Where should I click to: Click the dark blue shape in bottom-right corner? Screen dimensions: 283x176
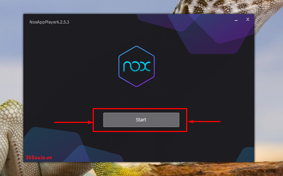[246, 155]
